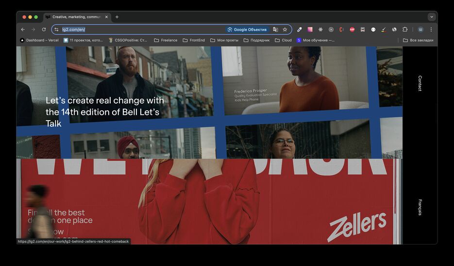Open the FrontEnd bookmarks folder

(x=194, y=40)
